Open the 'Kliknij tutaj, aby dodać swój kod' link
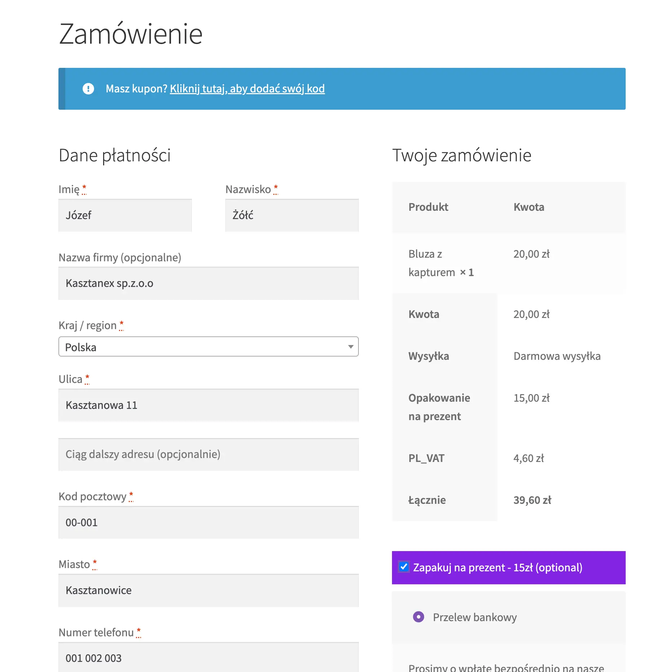This screenshot has height=672, width=652. 247,89
